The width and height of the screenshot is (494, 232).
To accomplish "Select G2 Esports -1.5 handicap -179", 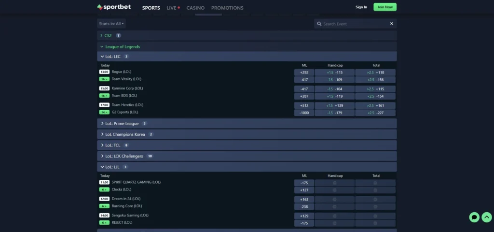I will [335, 113].
